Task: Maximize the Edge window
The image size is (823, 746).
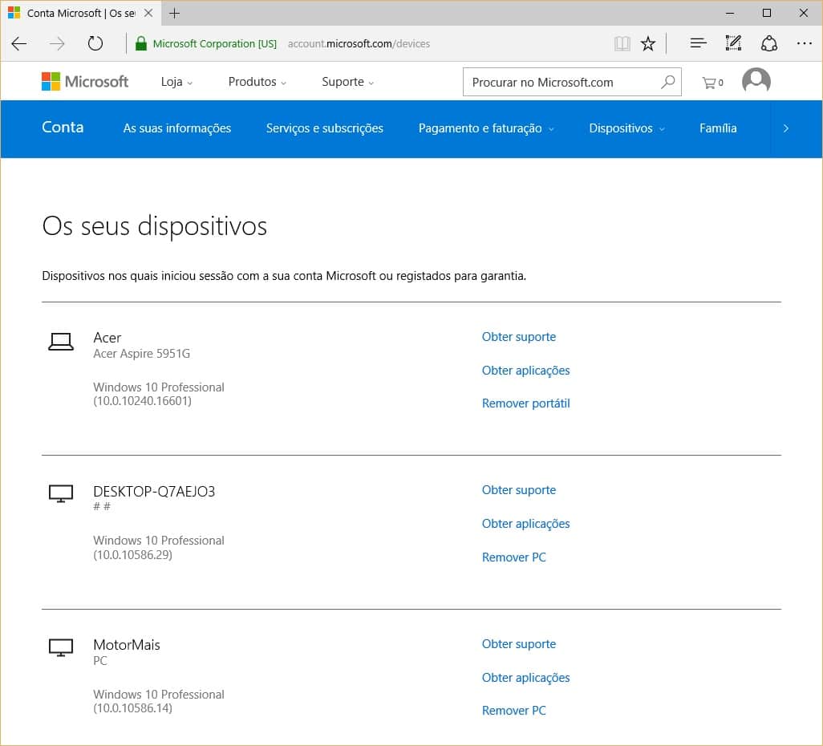Action: pos(767,13)
